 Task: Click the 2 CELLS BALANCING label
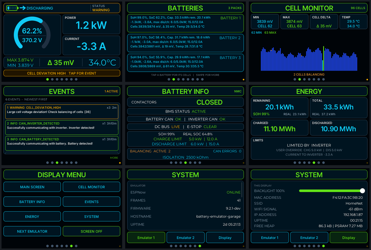tap(309, 74)
